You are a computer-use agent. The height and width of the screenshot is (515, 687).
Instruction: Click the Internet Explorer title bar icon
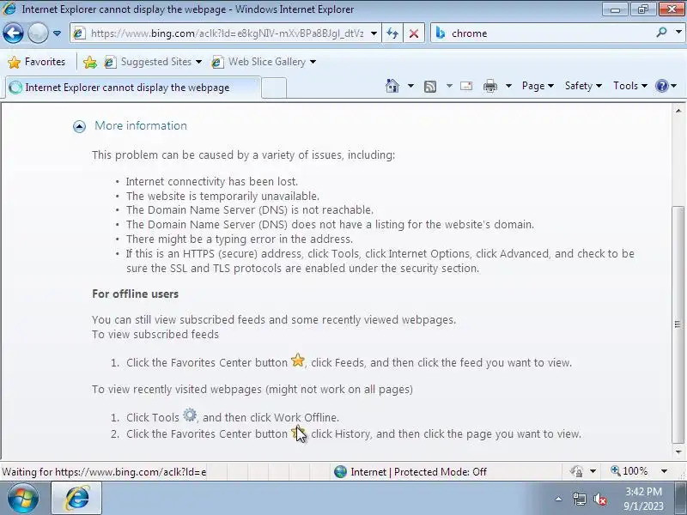click(9, 9)
